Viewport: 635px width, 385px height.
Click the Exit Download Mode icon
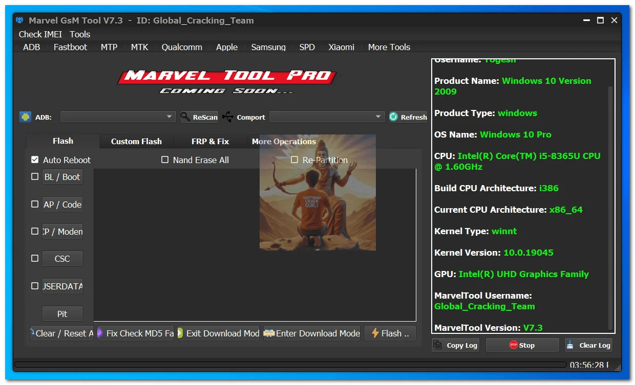tap(180, 333)
